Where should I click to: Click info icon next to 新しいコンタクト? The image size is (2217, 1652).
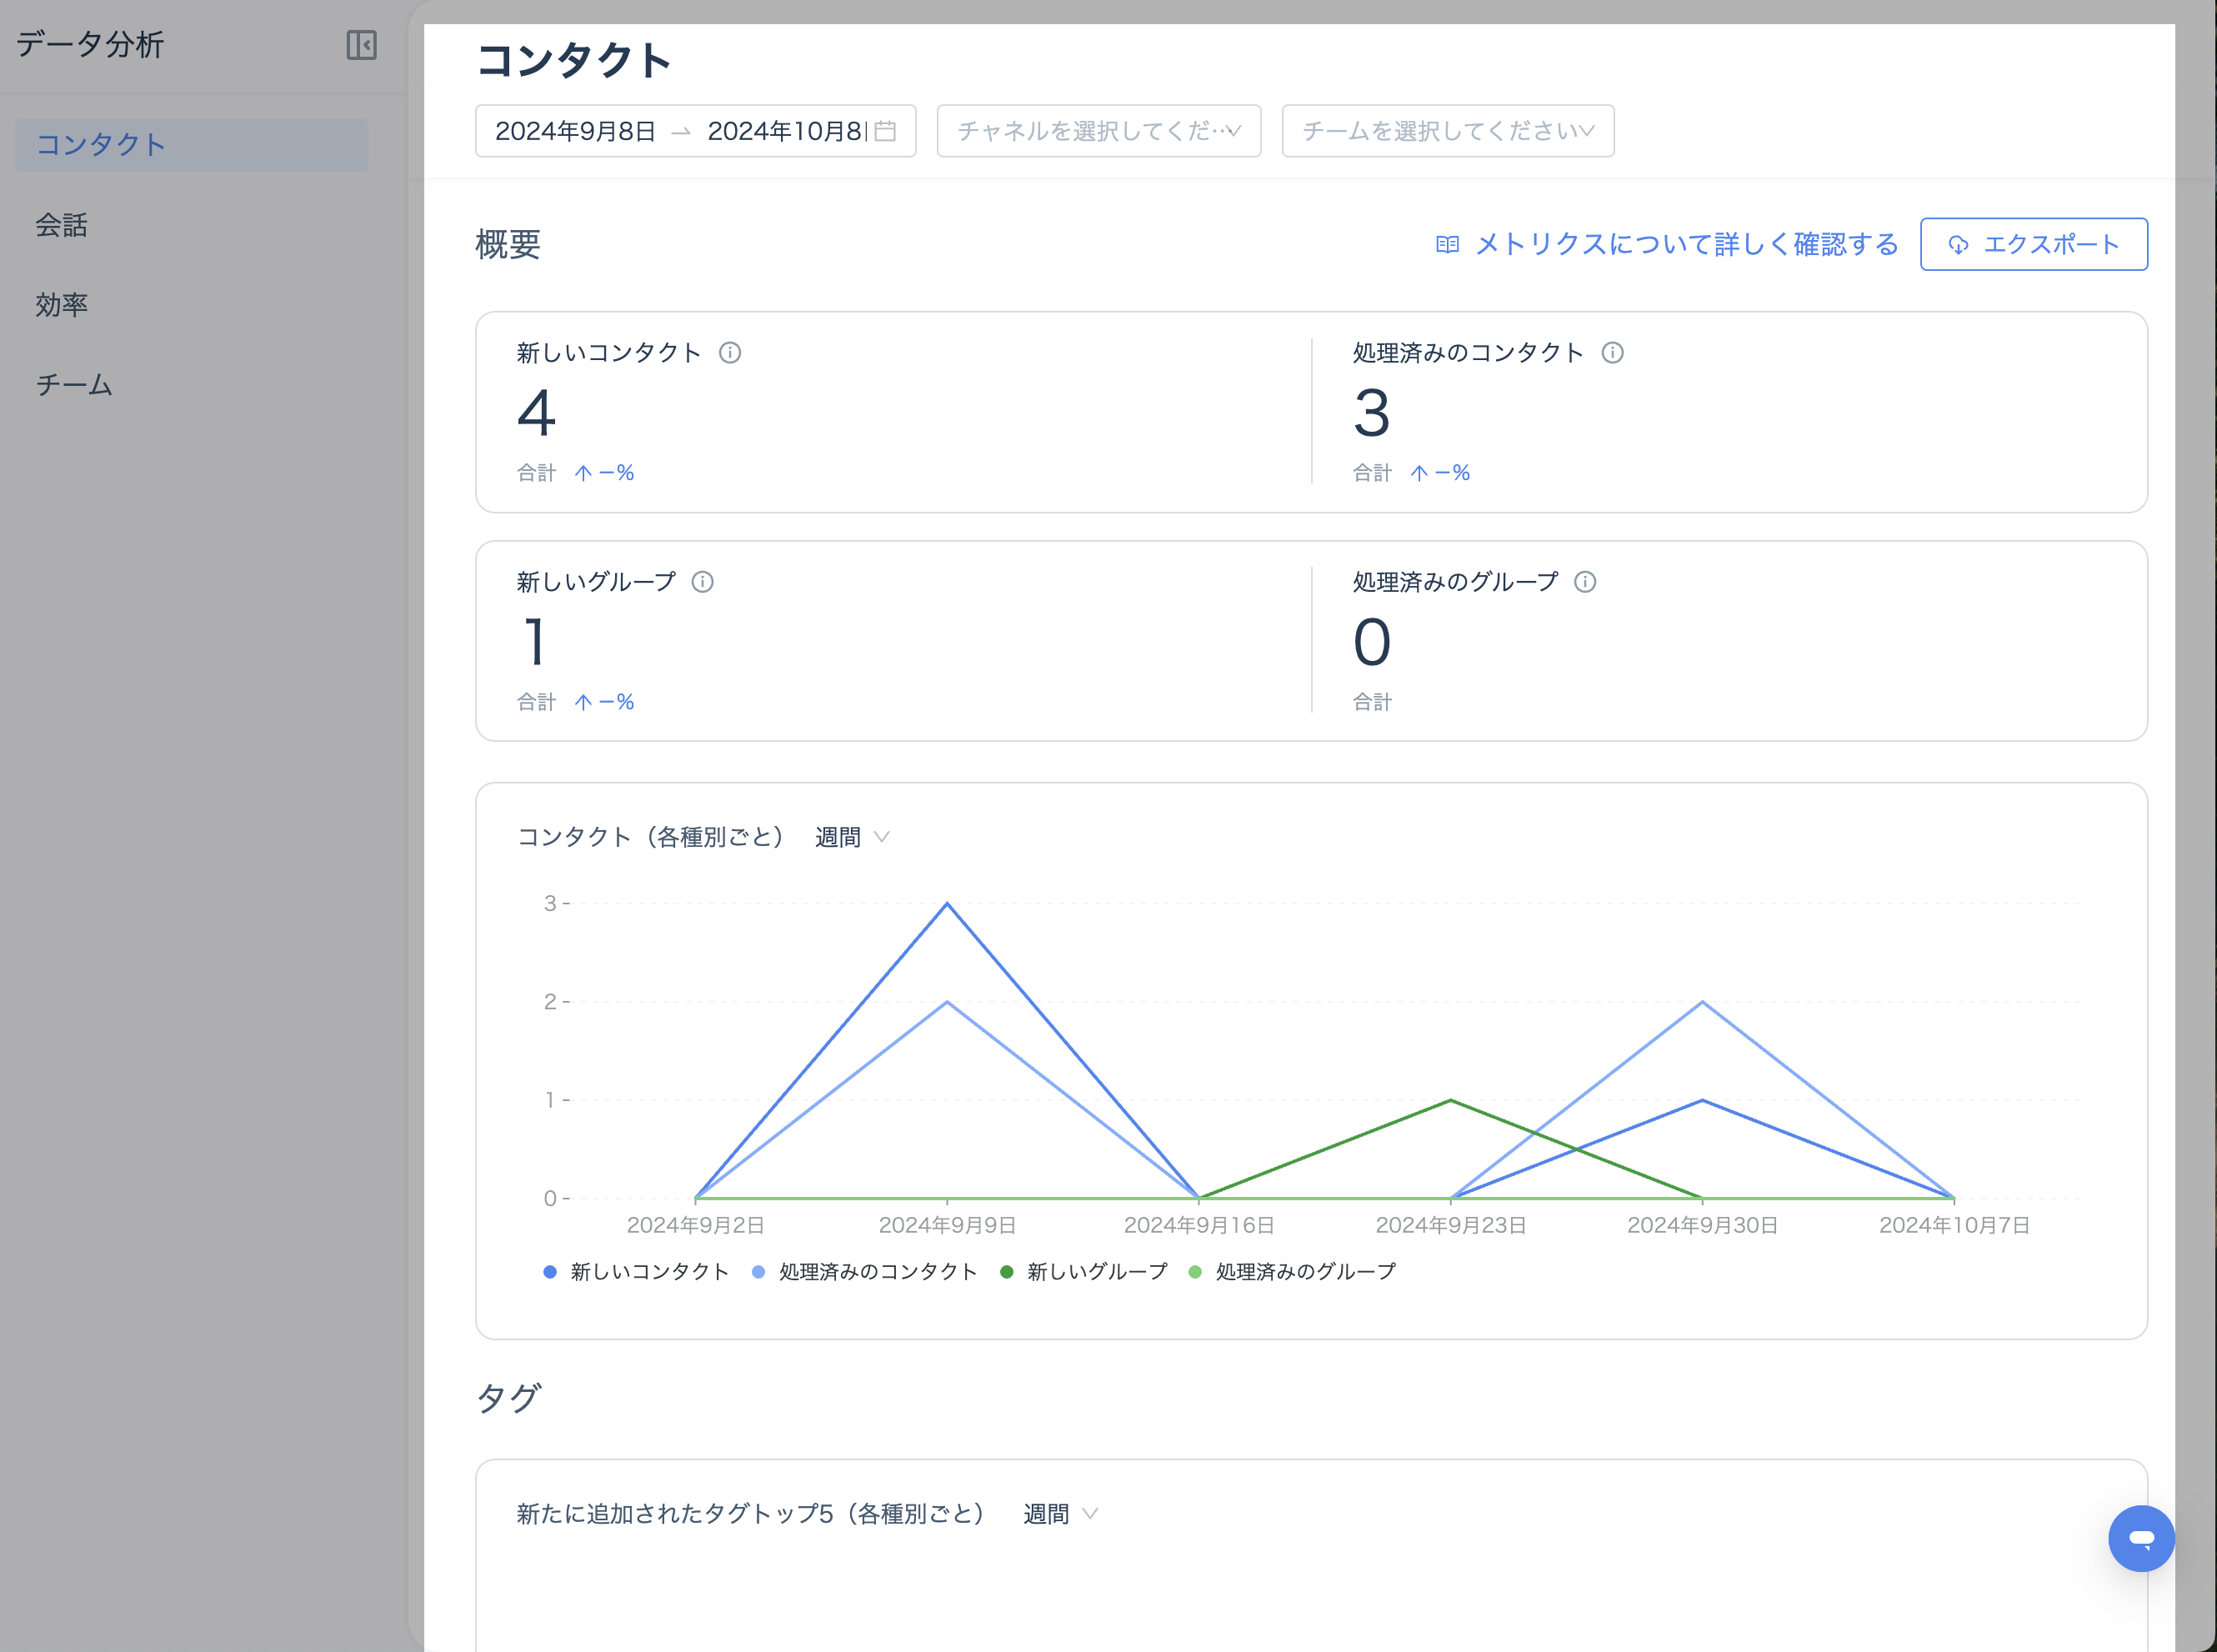pos(730,353)
